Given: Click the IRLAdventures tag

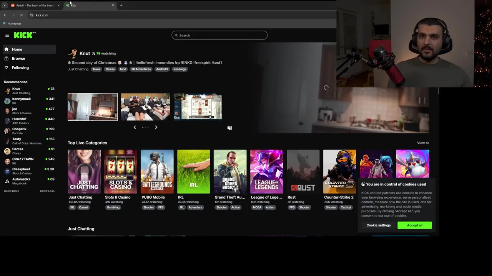Looking at the screenshot, I should (x=141, y=69).
